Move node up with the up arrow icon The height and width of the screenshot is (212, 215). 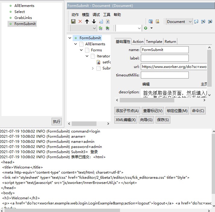click(87, 21)
